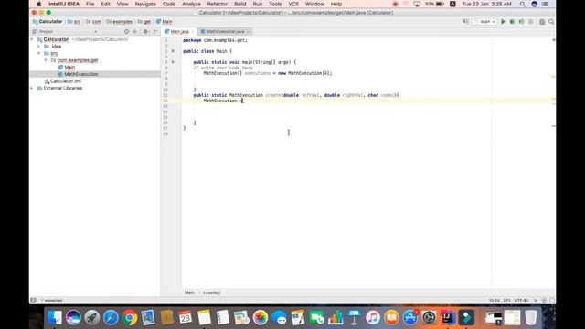
Task: Open macOS Notification Center icon
Action: click(x=545, y=4)
